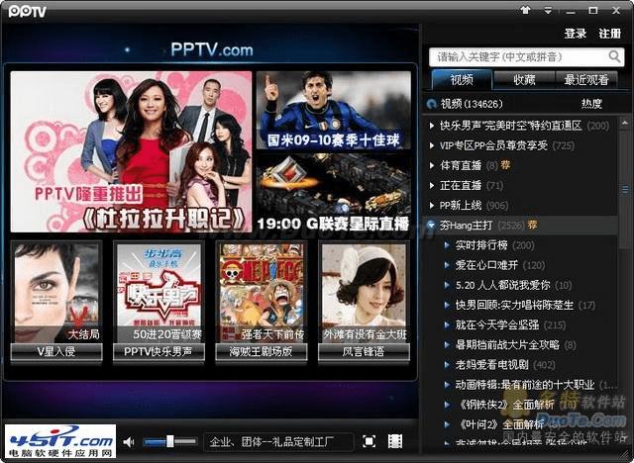Switch to the 最近观看 tab
Screen dimensions: 634x463
(x=586, y=80)
